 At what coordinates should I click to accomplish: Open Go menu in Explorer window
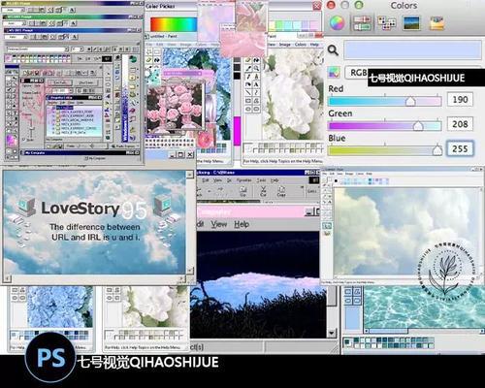[x=229, y=180]
